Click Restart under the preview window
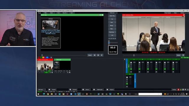Image resolution: width=189 pixels, height=106 pixels. pos(90,55)
